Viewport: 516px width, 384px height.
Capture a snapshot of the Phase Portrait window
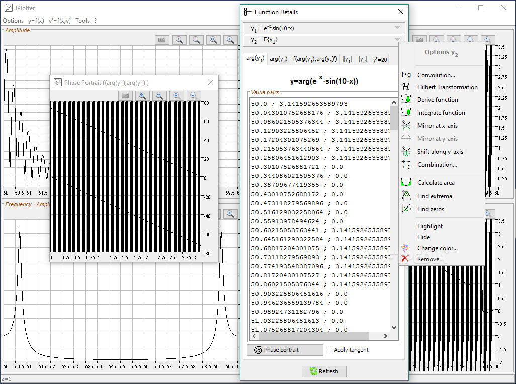125,95
